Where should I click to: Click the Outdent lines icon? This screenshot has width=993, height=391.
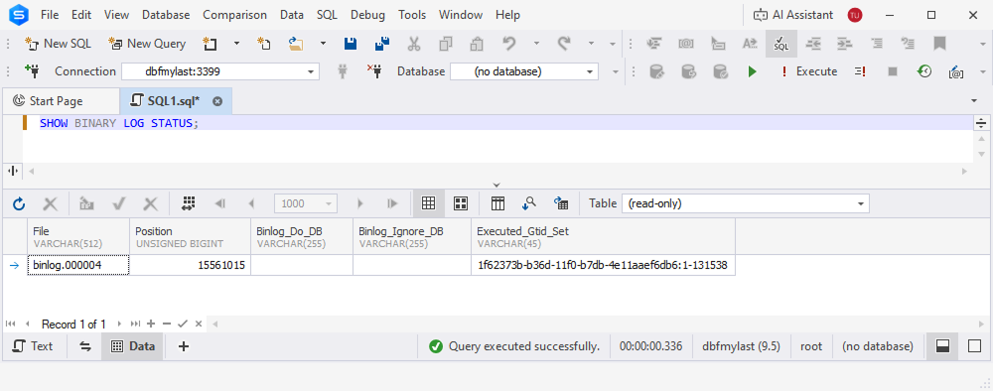(813, 44)
